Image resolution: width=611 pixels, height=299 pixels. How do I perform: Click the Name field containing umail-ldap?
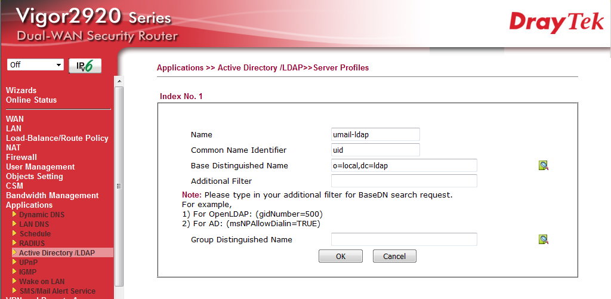375,134
